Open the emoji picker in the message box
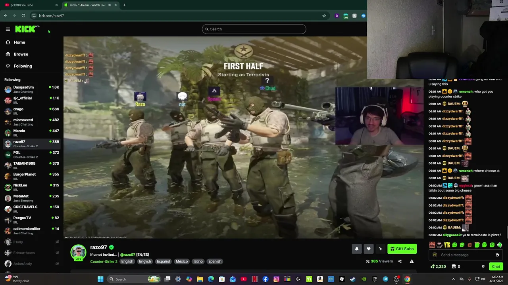The height and width of the screenshot is (285, 508). 497,255
